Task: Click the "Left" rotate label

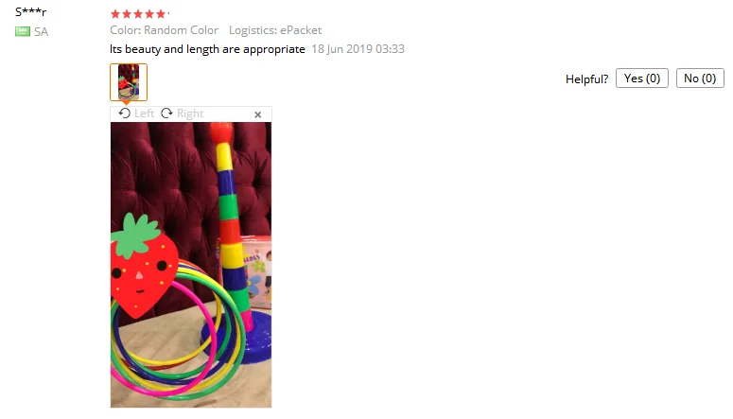Action: (144, 113)
